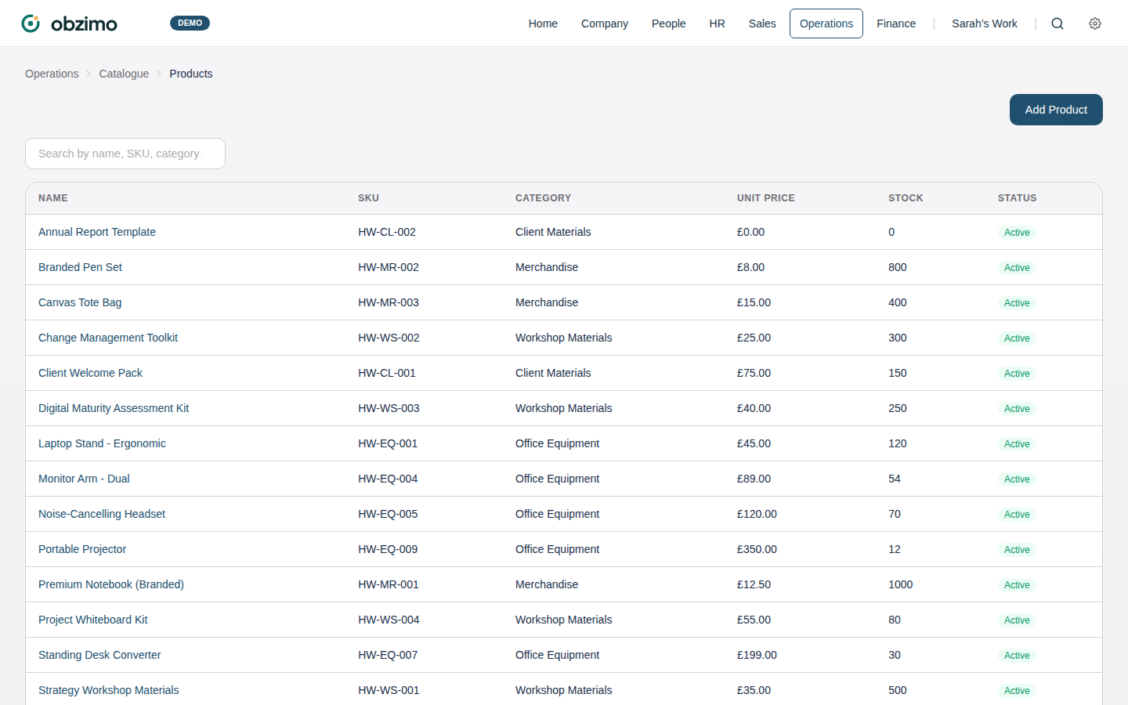Select the Operations menu item
This screenshot has width=1128, height=705.
[826, 23]
